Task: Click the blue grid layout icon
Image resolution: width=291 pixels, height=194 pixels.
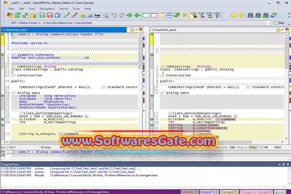Action: pyautogui.click(x=169, y=15)
